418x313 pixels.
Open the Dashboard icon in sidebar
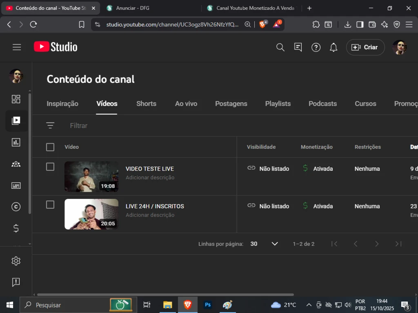(x=16, y=99)
